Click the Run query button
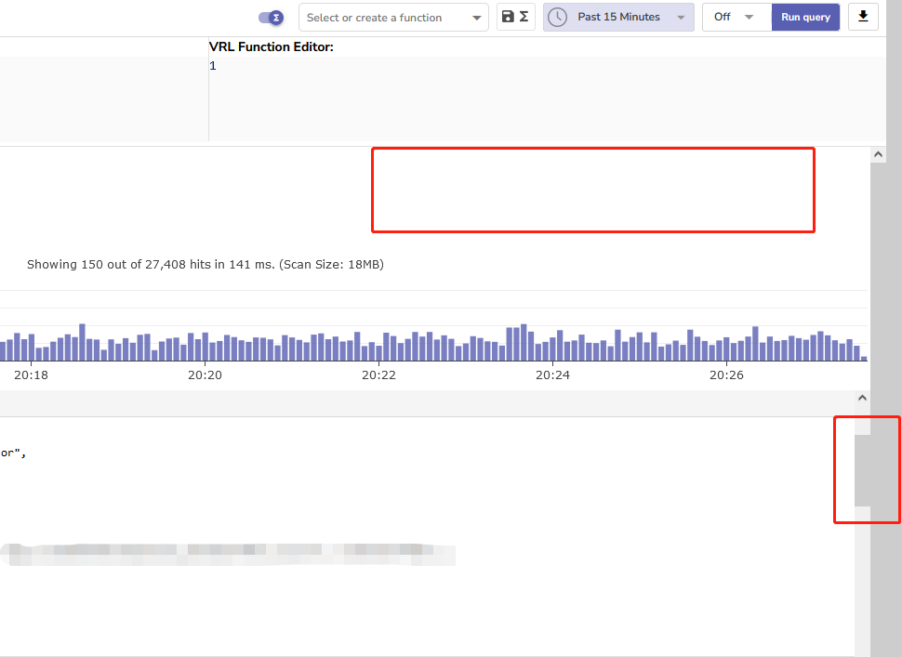Viewport: 902px width, 657px height. 805,17
